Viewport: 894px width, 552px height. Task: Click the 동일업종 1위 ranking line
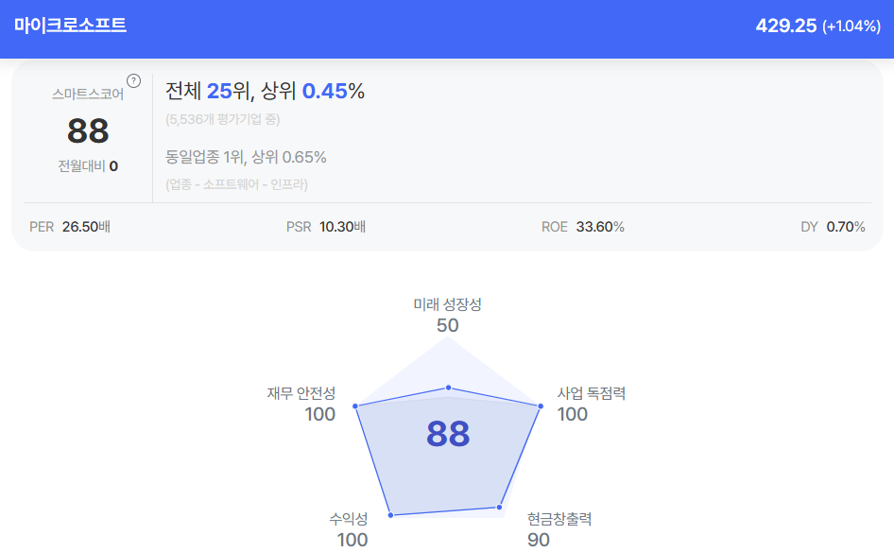pos(246,157)
